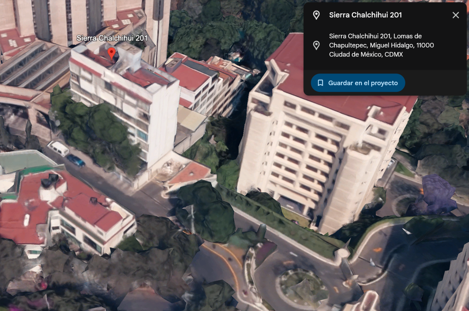Close the Sierra Chalchihui 201 info card
This screenshot has height=311, width=469.
(456, 15)
